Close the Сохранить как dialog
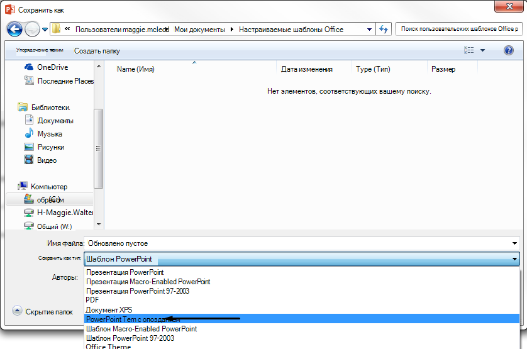The width and height of the screenshot is (527, 349). (x=509, y=6)
